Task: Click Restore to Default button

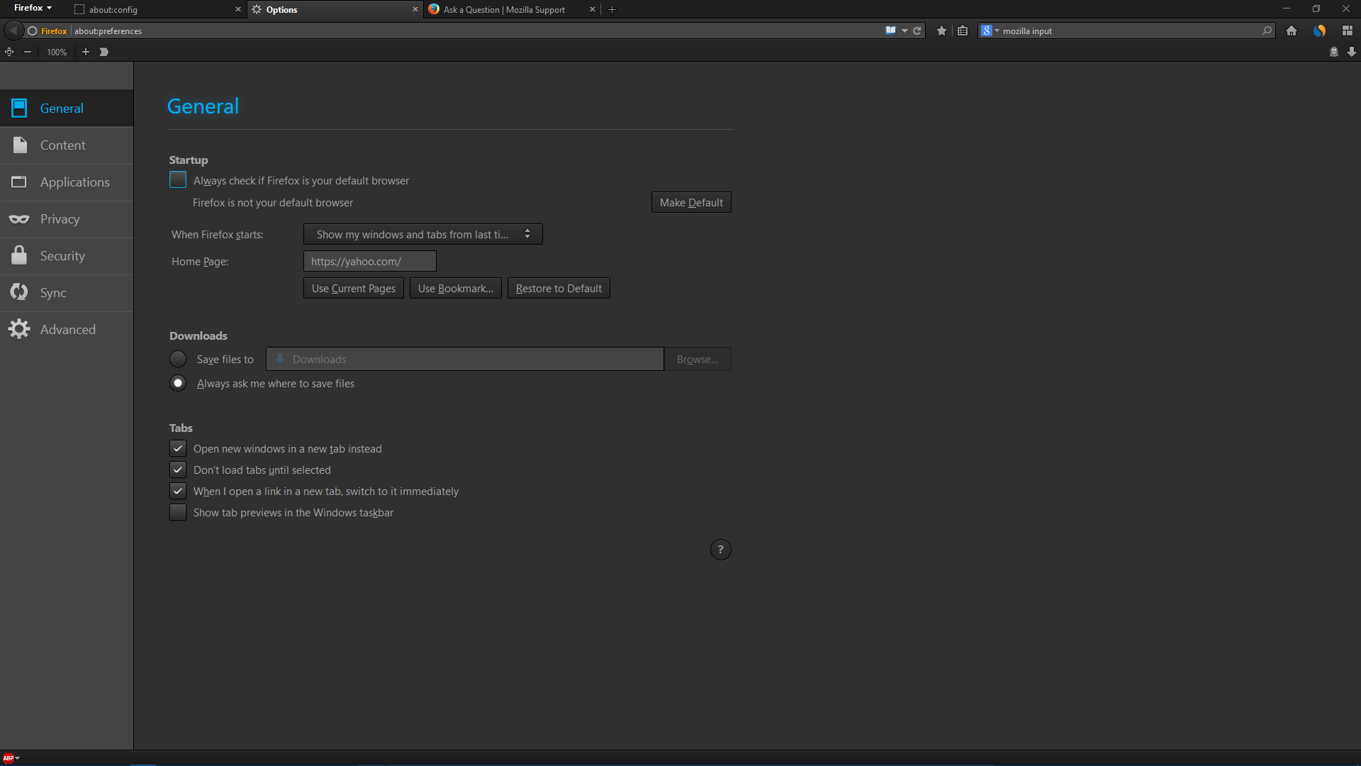Action: click(x=559, y=288)
